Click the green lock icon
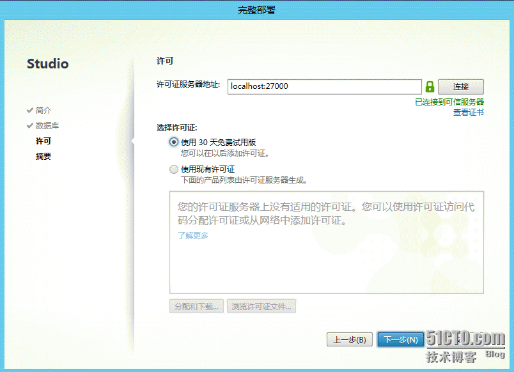514x372 pixels. coord(430,87)
